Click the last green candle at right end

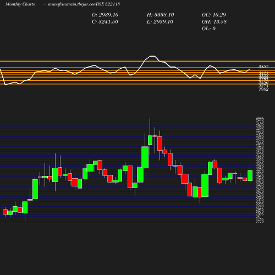tap(250, 175)
